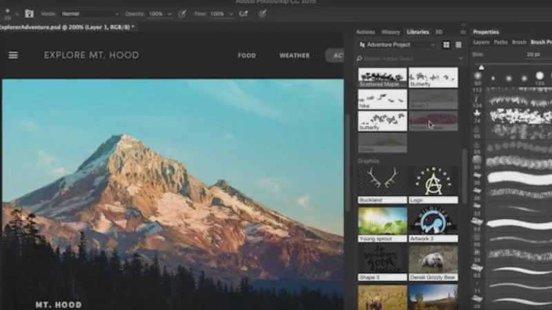
Task: Switch Libraries panel to grid view
Action: tap(446, 45)
